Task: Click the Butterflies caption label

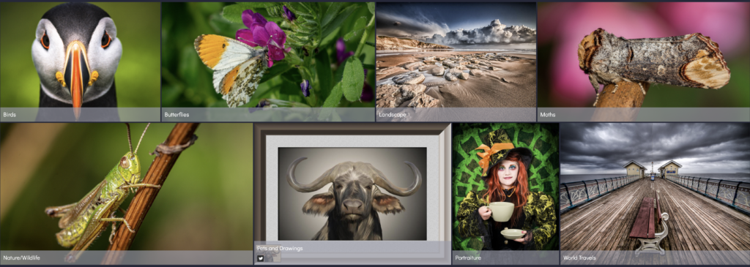Action: [x=177, y=115]
